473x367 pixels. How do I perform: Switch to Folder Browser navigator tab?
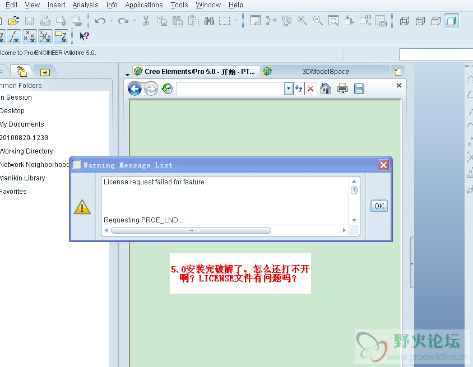[21, 72]
